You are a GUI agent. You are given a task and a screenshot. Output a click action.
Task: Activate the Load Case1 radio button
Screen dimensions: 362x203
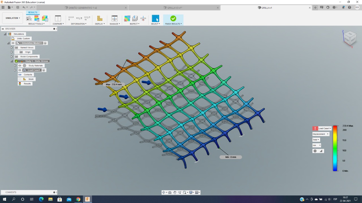tap(44, 70)
